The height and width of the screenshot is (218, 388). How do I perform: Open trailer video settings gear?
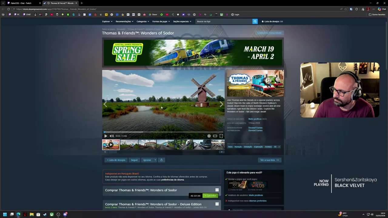(209, 136)
